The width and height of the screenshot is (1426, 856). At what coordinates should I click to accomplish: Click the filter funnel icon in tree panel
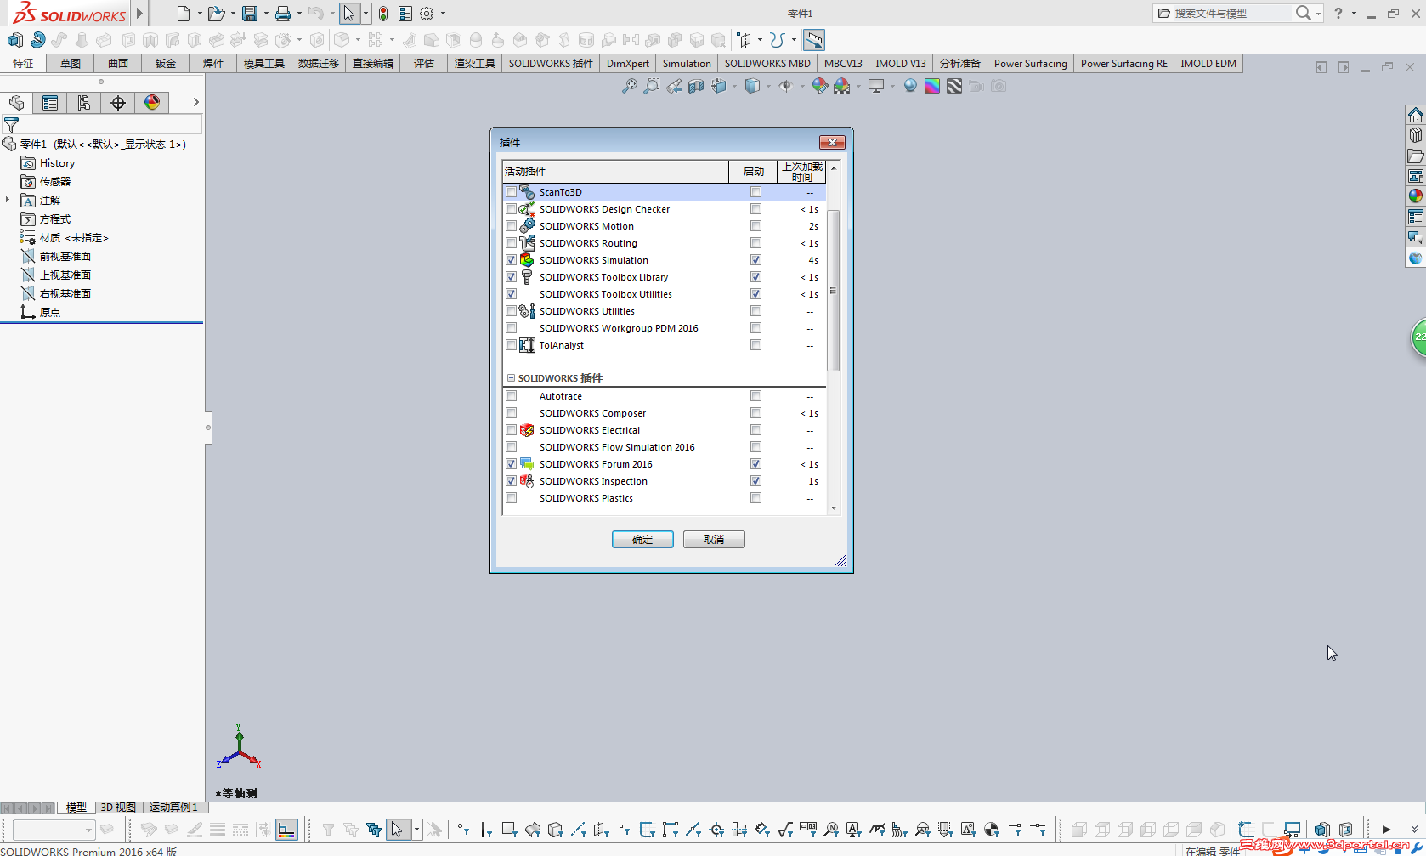[x=11, y=125]
